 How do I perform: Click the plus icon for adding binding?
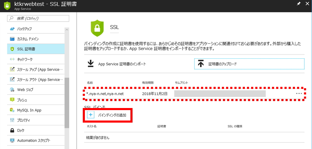click(90, 115)
